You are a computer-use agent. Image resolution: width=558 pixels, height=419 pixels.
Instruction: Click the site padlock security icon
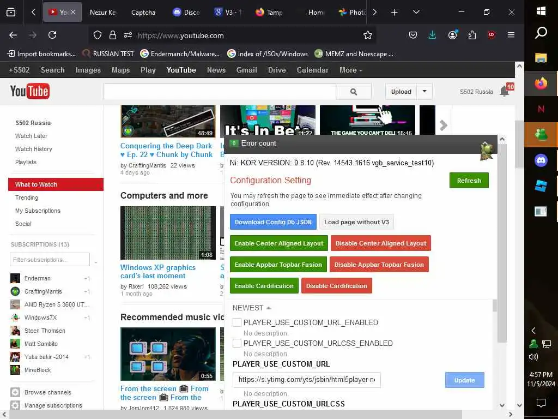[113, 35]
